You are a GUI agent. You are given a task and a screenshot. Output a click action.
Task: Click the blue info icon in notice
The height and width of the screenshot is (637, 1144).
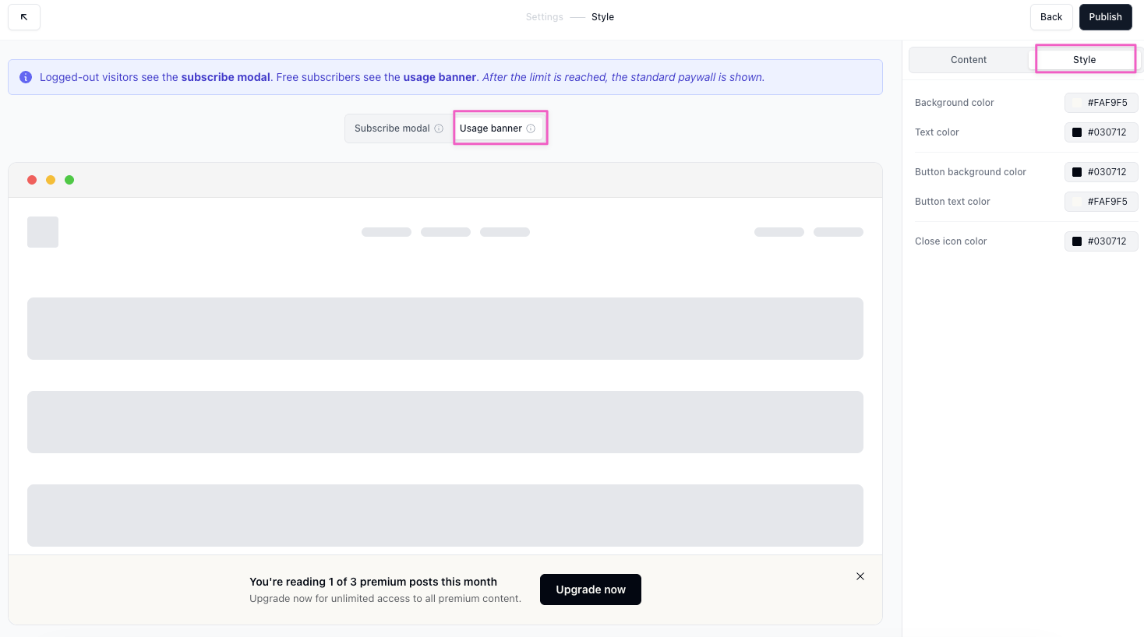pyautogui.click(x=26, y=77)
